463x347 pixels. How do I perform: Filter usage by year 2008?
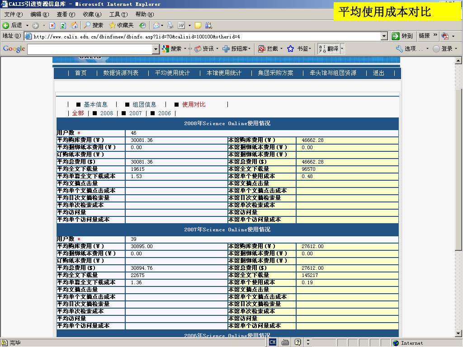(107, 113)
